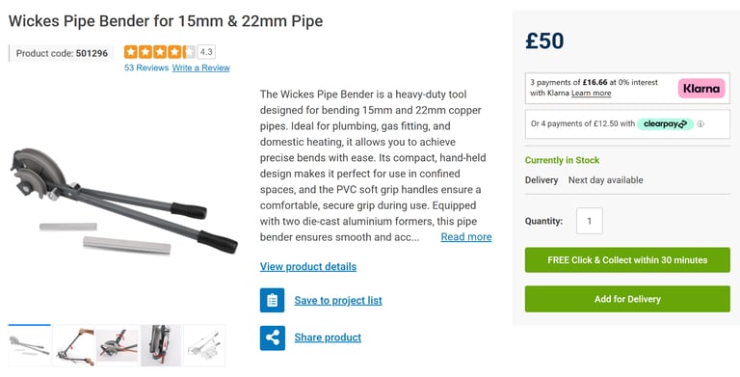This screenshot has height=377, width=740.
Task: Expand description with Read more
Action: 466,237
